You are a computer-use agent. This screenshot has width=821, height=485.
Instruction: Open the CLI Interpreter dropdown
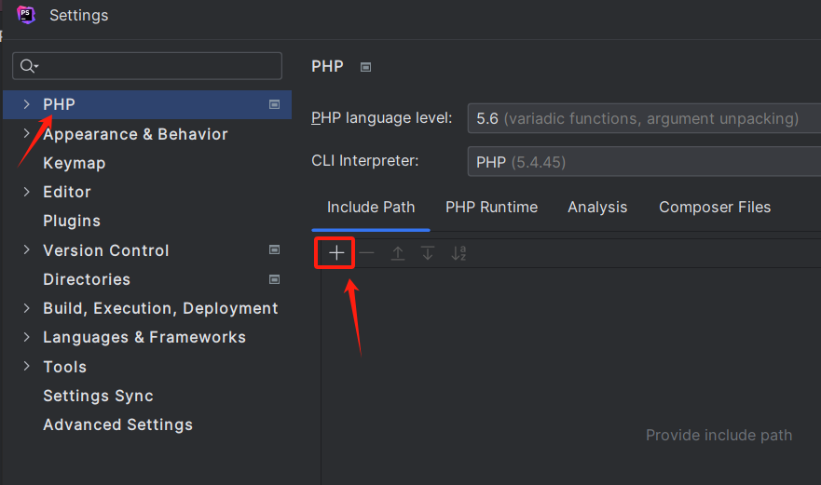pyautogui.click(x=644, y=162)
